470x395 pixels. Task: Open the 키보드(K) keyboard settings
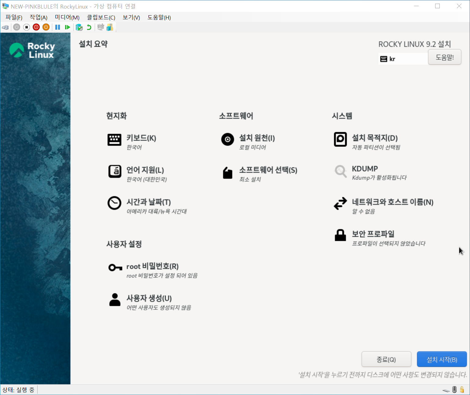tap(132, 142)
